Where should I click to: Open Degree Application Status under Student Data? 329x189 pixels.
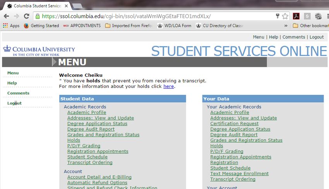(x=97, y=124)
